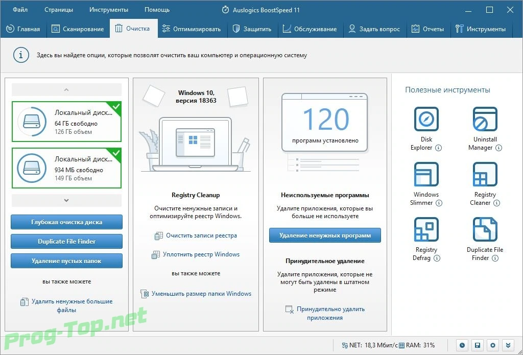The width and height of the screenshot is (523, 355).
Task: Click the double chevron icon in status bar
Action: tap(508, 345)
